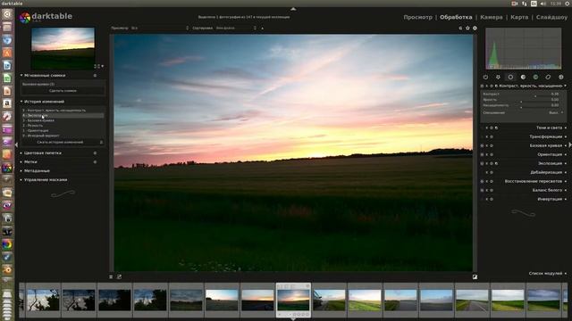Select history item 4 - Экспозиция
572x321 pixels.
coord(63,115)
